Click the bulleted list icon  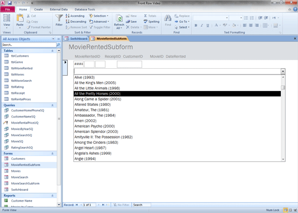(x=246, y=18)
